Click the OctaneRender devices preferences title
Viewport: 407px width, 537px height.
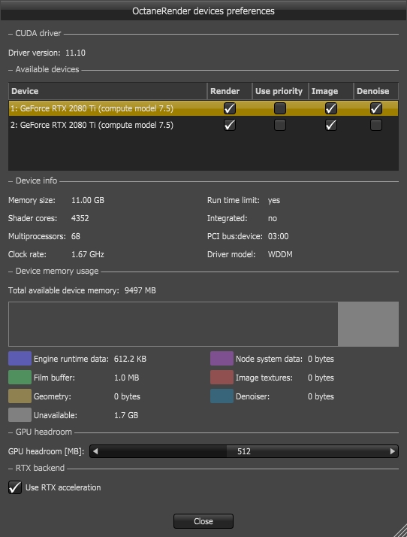point(203,11)
